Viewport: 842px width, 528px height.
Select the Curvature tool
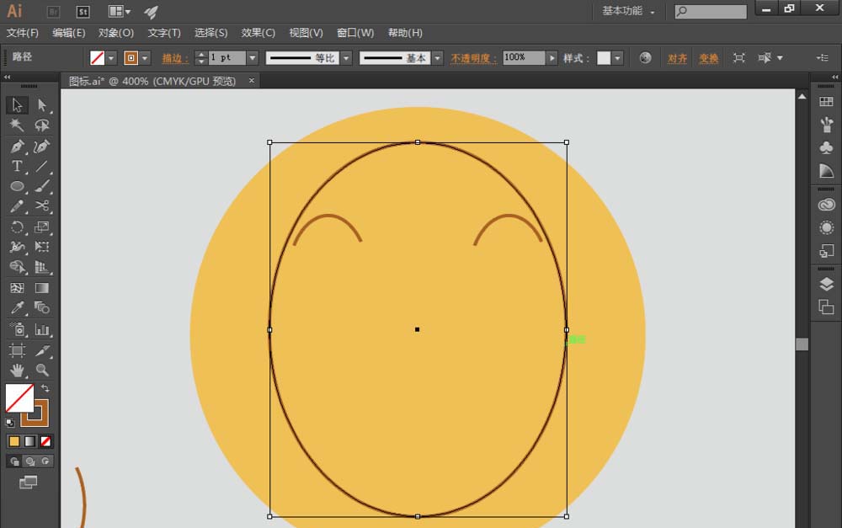(x=42, y=146)
